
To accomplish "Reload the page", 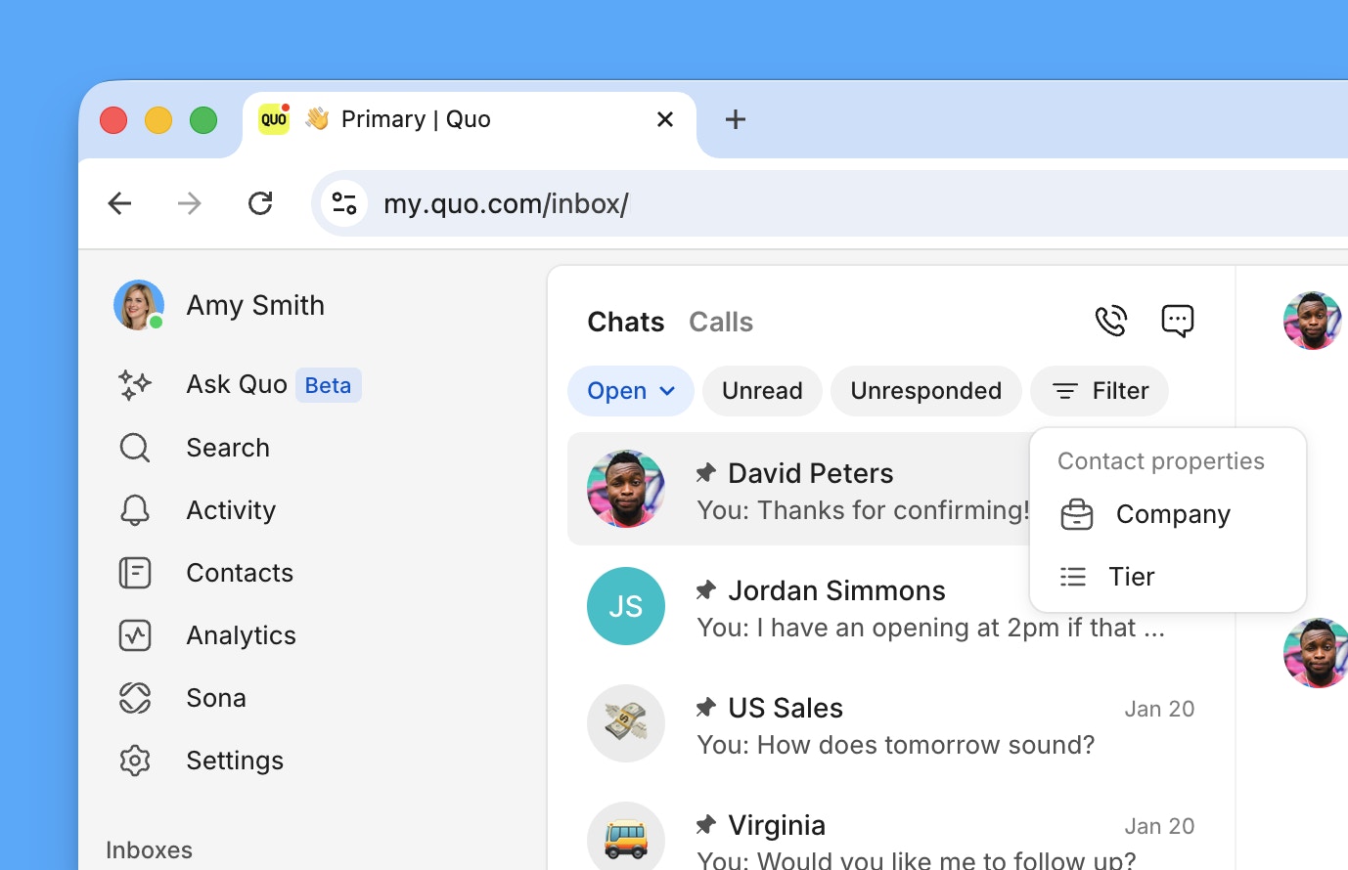I will [x=260, y=203].
